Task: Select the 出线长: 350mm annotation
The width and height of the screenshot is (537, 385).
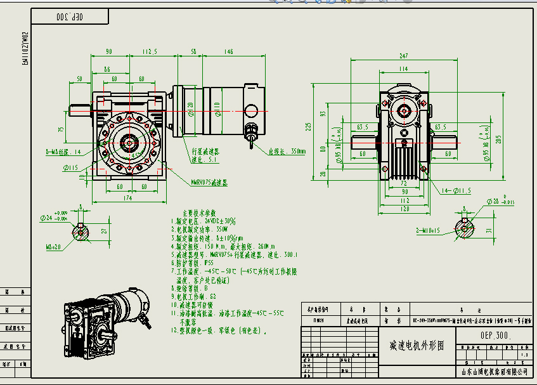Action: coord(287,151)
